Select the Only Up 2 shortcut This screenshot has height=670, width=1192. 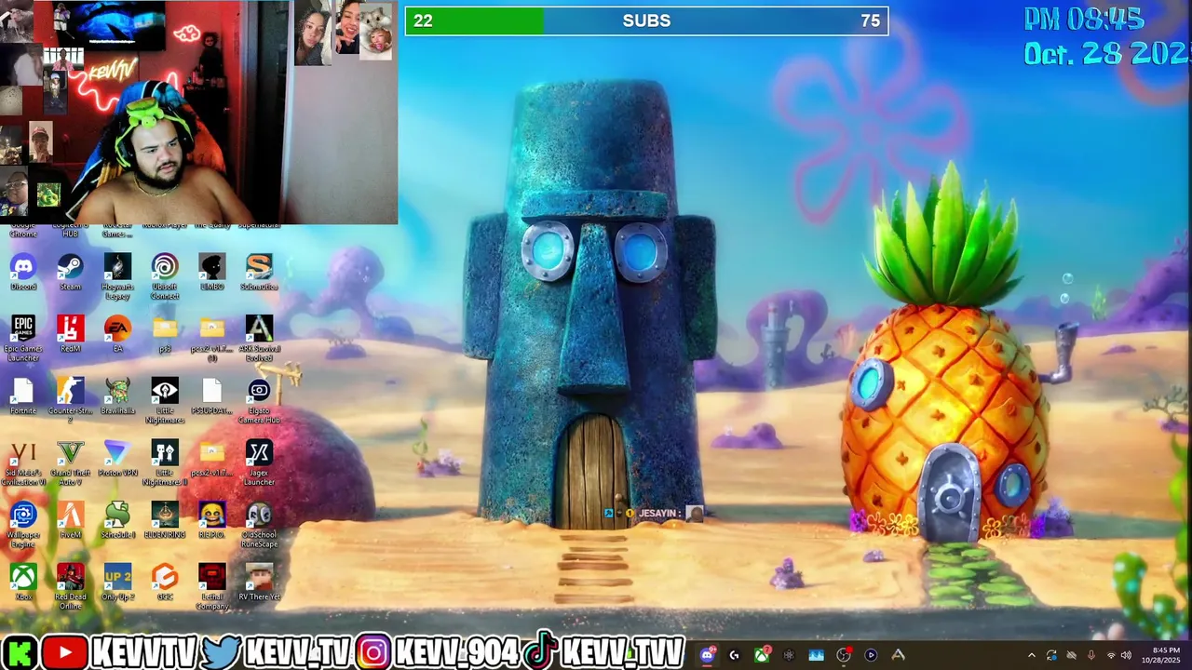tap(117, 583)
